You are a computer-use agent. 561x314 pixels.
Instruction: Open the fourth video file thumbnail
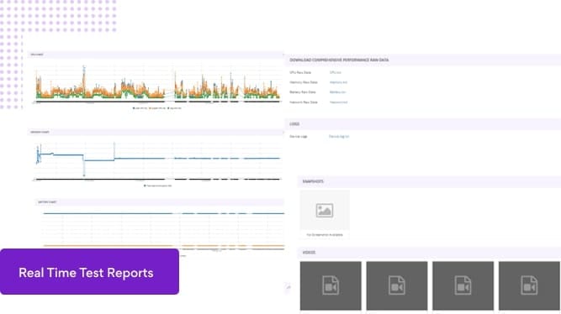[529, 285]
